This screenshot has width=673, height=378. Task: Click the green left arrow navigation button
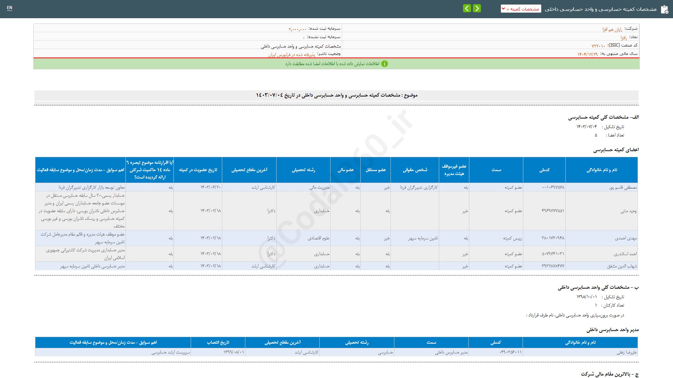pyautogui.click(x=467, y=8)
